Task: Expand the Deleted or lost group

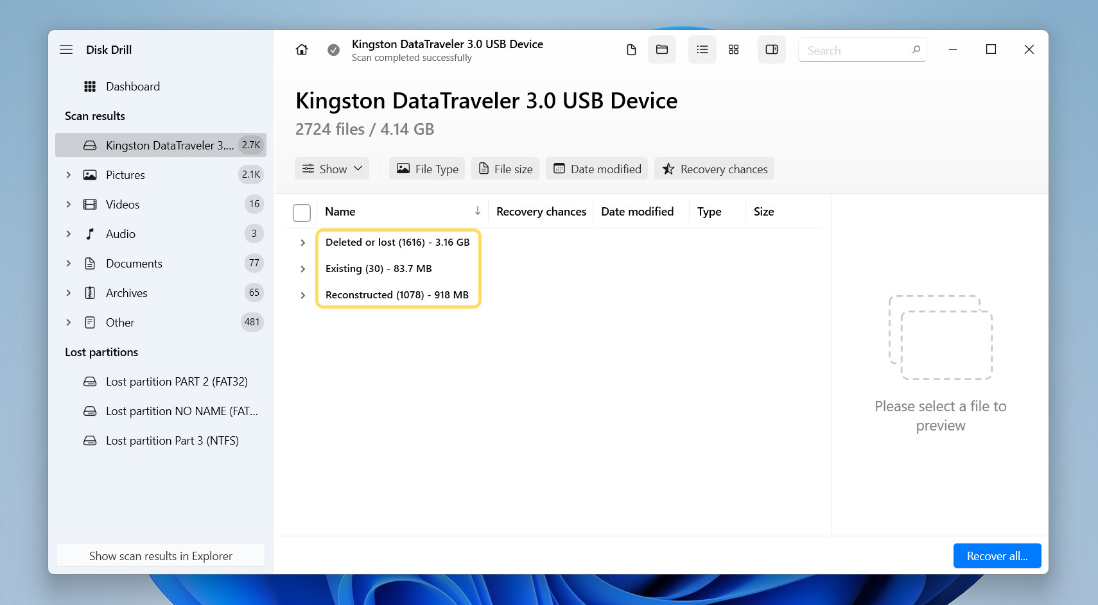Action: tap(303, 243)
